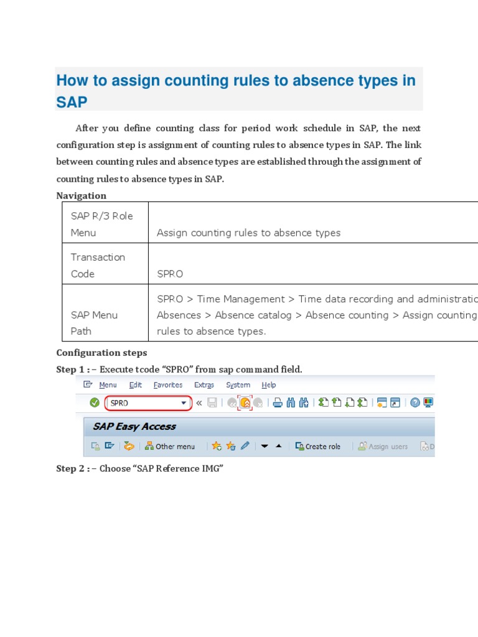Click the Save floppy disk icon
Viewport: 478px width, 637px height.
(212, 402)
